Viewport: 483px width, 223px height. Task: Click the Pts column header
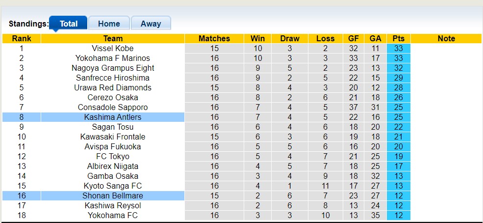(x=398, y=38)
